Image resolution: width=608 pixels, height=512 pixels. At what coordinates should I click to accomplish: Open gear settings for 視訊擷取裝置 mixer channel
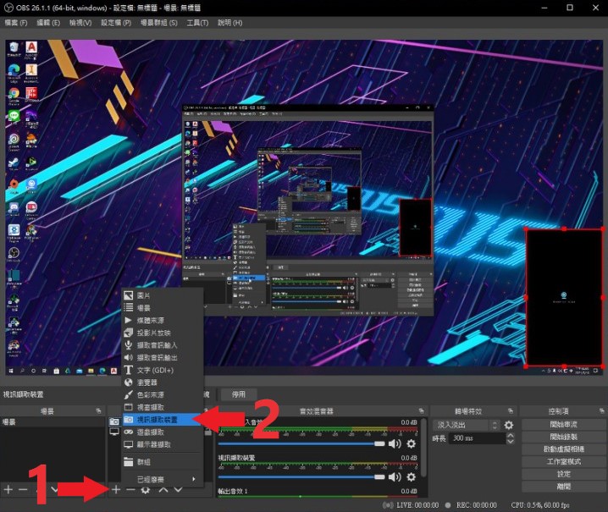tap(411, 476)
